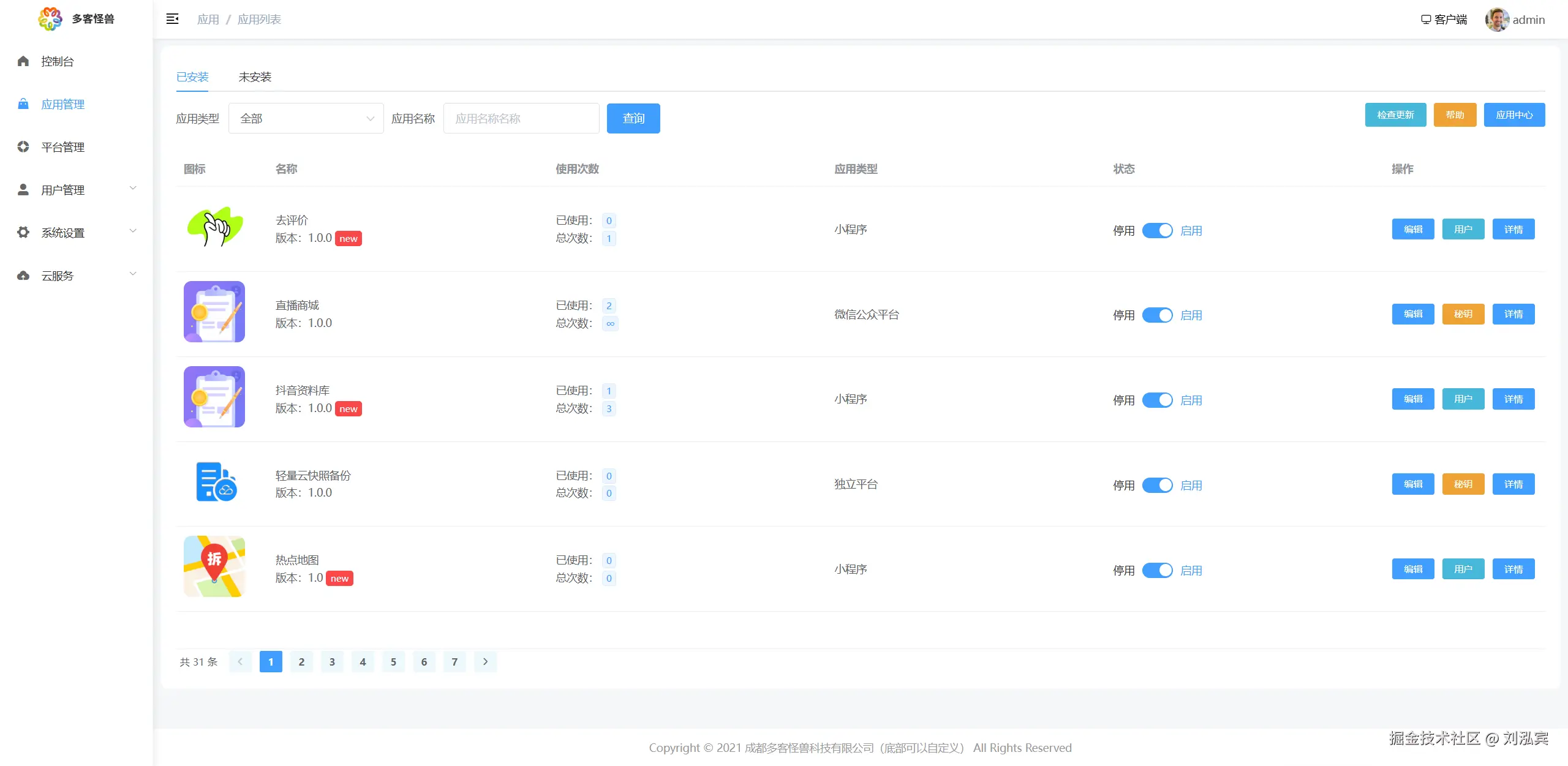Image resolution: width=1568 pixels, height=766 pixels.
Task: Toggle the 热点地图 status switch
Action: point(1157,570)
